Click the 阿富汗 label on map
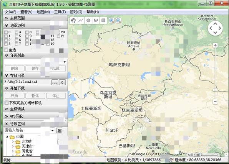Screen dimensions: 229x164 tap(111, 130)
